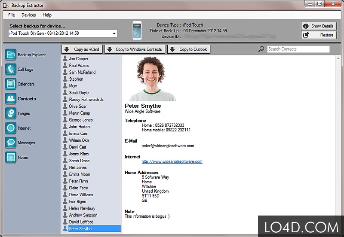Expand the device backup selection dropdown
Image resolution: width=344 pixels, height=237 pixels.
click(x=114, y=33)
